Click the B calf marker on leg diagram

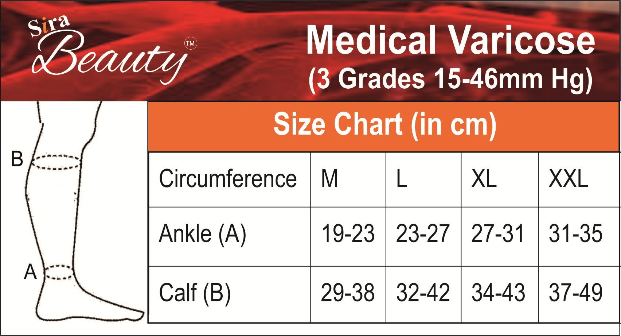(x=17, y=159)
